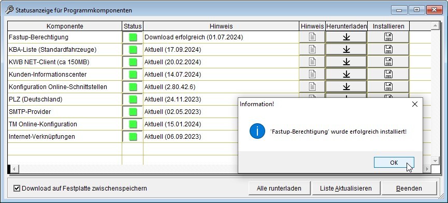Click the green status of PLZ (Deutschland)
This screenshot has width=448, height=203.
133,99
